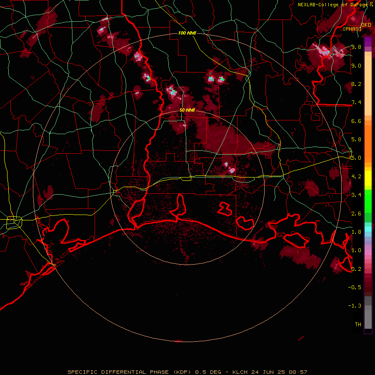Image resolution: width=375 pixels, height=375 pixels.
Task: Click the 2.6 value on the color scale
Action: [356, 214]
